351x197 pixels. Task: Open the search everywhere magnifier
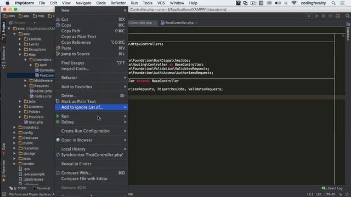click(347, 16)
